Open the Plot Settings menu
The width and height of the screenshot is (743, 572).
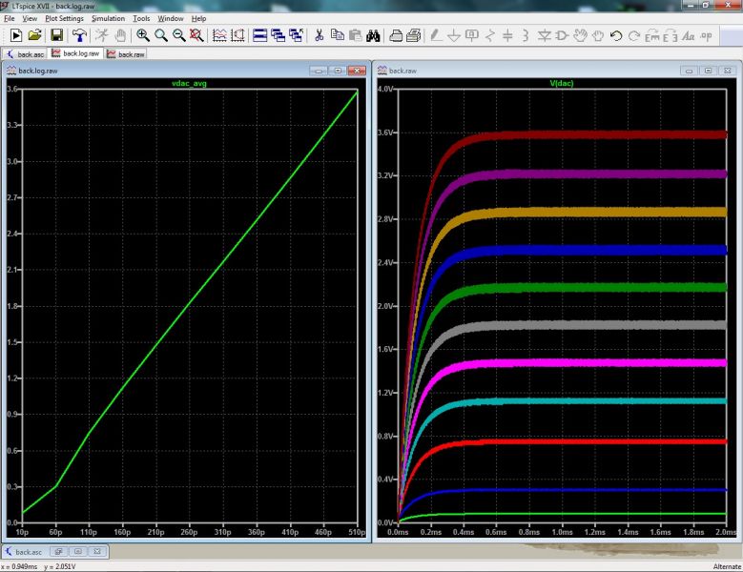64,18
